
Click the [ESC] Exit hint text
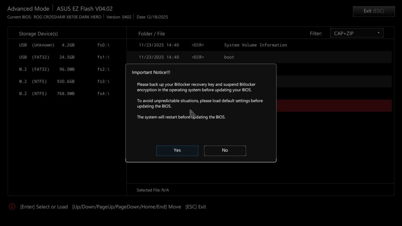point(196,207)
